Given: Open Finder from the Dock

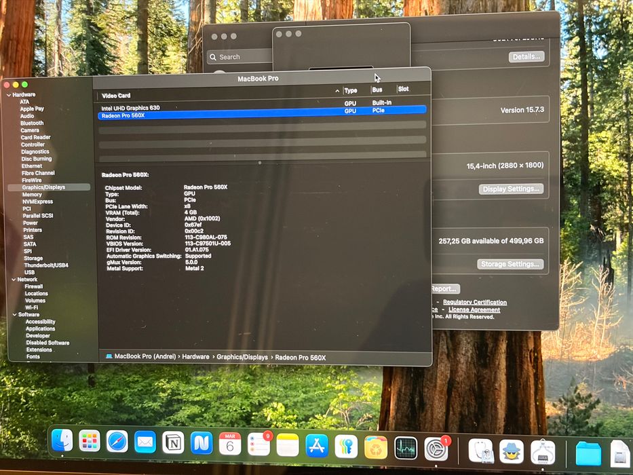Looking at the screenshot, I should (x=62, y=440).
